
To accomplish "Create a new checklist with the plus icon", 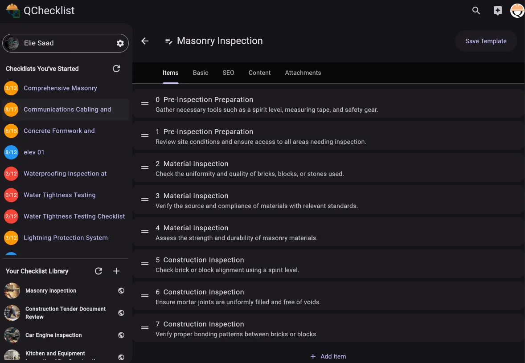I will 116,271.
